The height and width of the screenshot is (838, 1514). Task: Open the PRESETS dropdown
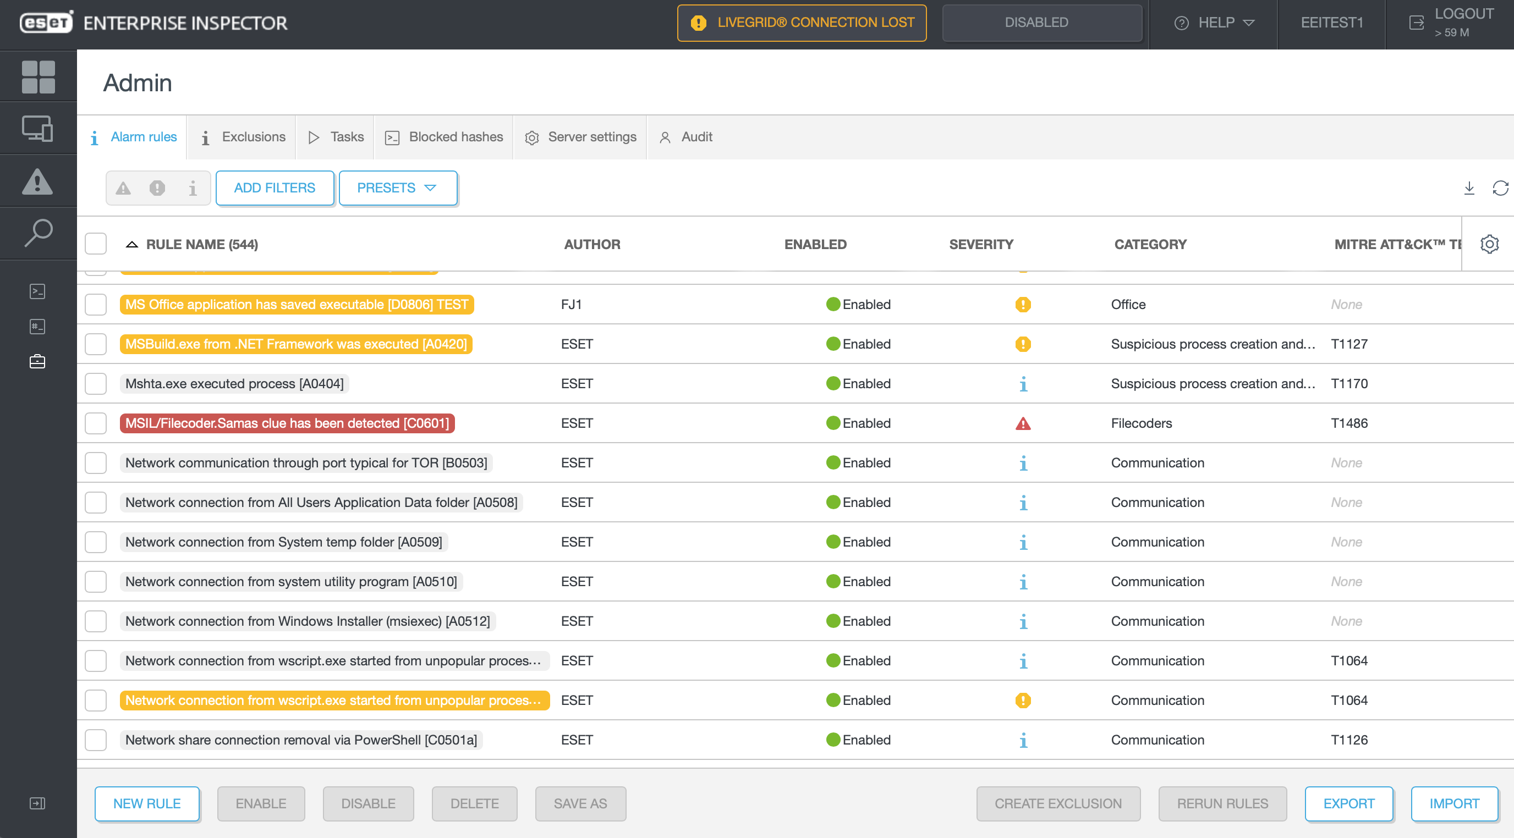pos(398,188)
